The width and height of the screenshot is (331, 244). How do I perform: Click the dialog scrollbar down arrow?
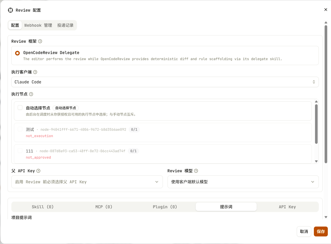(x=326, y=217)
